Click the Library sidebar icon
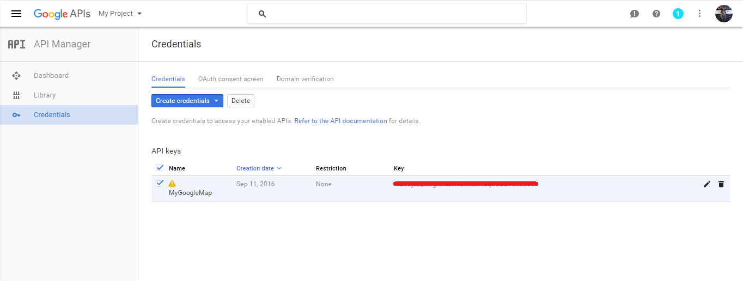 click(x=16, y=95)
